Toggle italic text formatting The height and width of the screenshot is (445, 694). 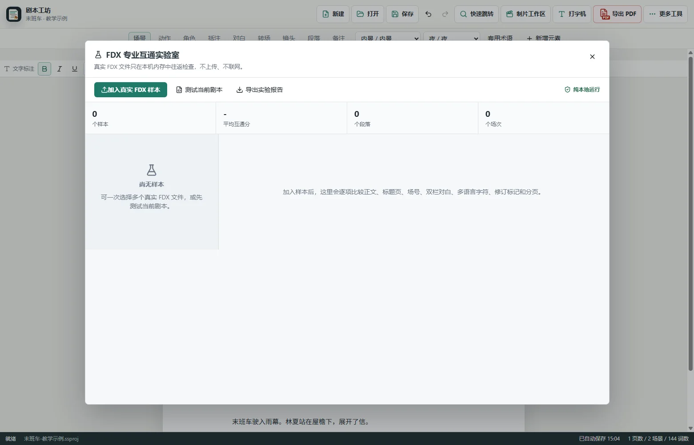pyautogui.click(x=60, y=69)
